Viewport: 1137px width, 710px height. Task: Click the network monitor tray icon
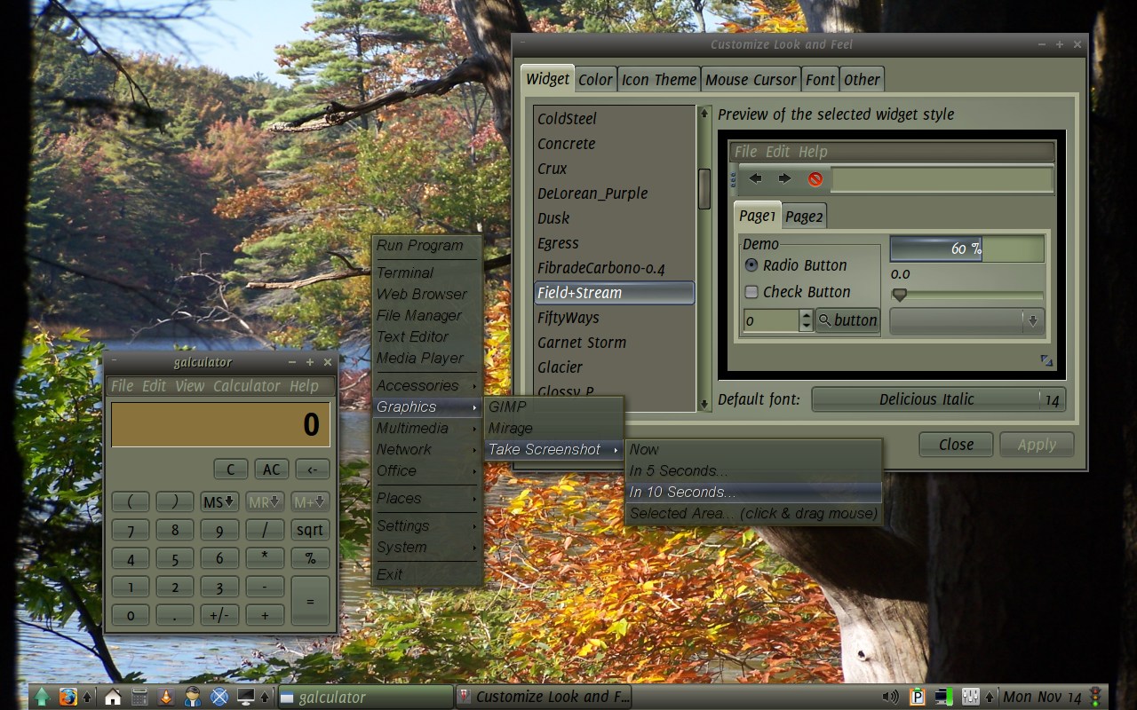[x=943, y=697]
